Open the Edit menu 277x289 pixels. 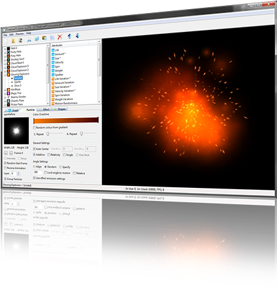pos(11,35)
